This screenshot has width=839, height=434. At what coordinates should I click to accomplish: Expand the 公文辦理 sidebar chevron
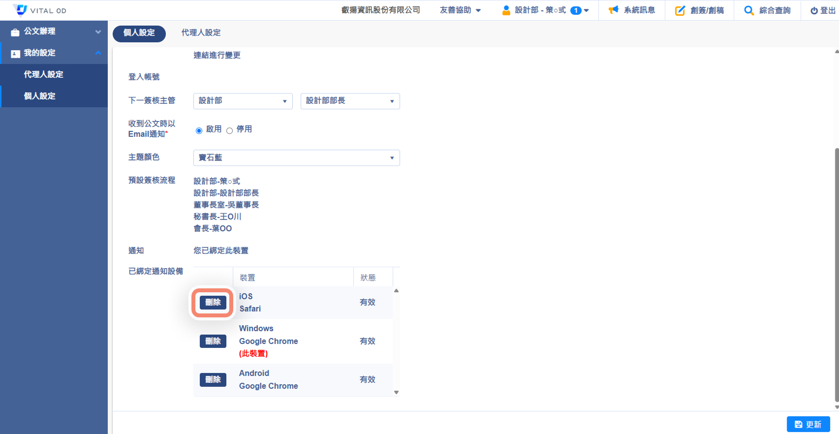(x=98, y=31)
